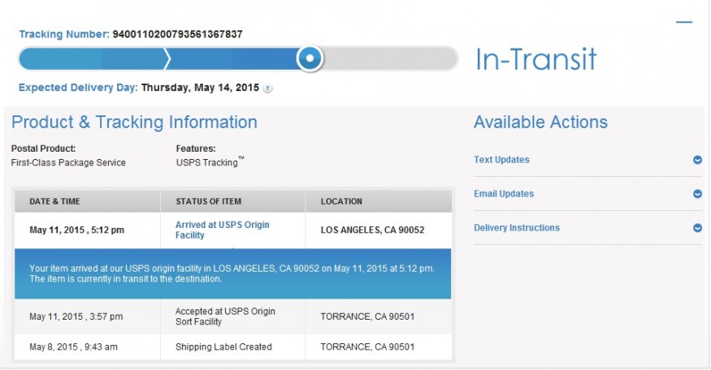
Task: Open the Email Updates link
Action: click(504, 194)
